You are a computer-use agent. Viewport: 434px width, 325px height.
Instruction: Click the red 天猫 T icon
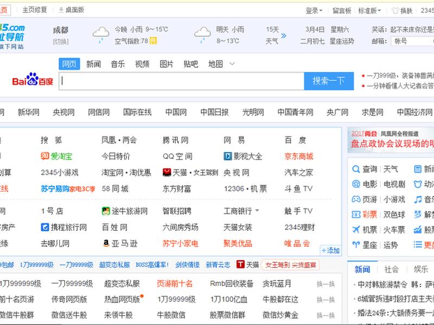point(240,264)
